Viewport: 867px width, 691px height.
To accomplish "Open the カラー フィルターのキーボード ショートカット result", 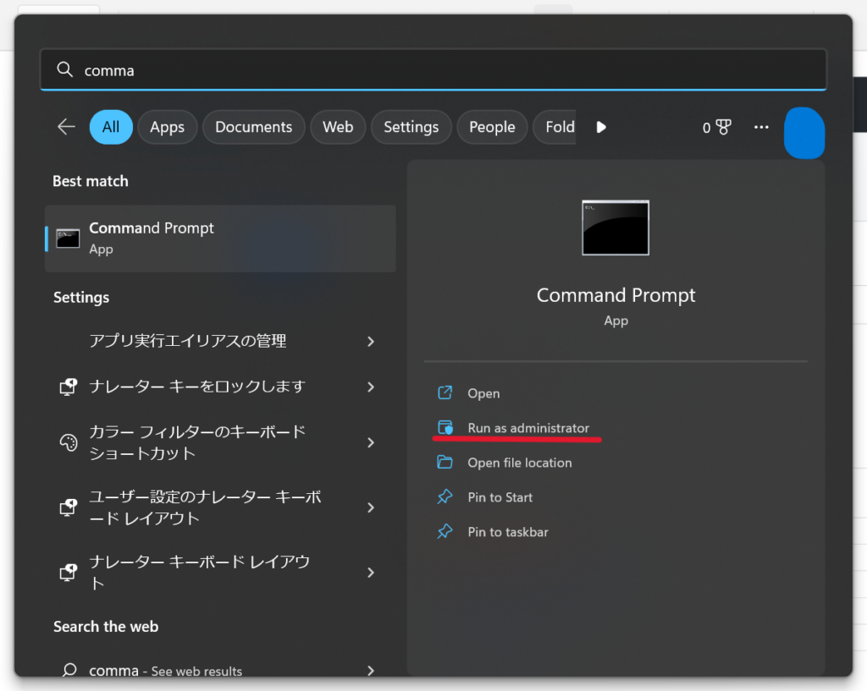I will 220,442.
